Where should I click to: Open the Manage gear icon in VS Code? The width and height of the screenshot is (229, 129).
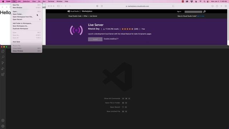(3, 126)
